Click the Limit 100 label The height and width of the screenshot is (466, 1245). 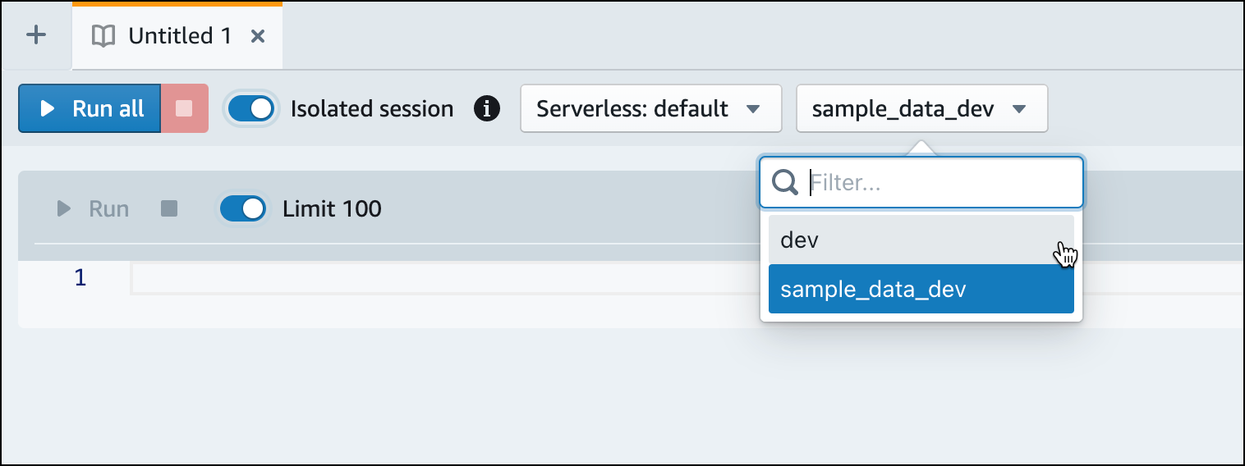[332, 209]
